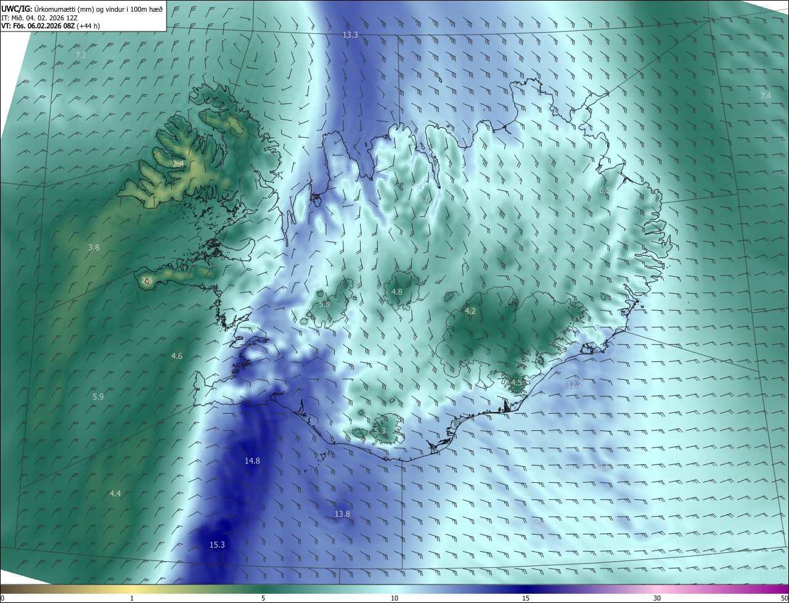Click the 1 tick on the color scale

tap(133, 599)
